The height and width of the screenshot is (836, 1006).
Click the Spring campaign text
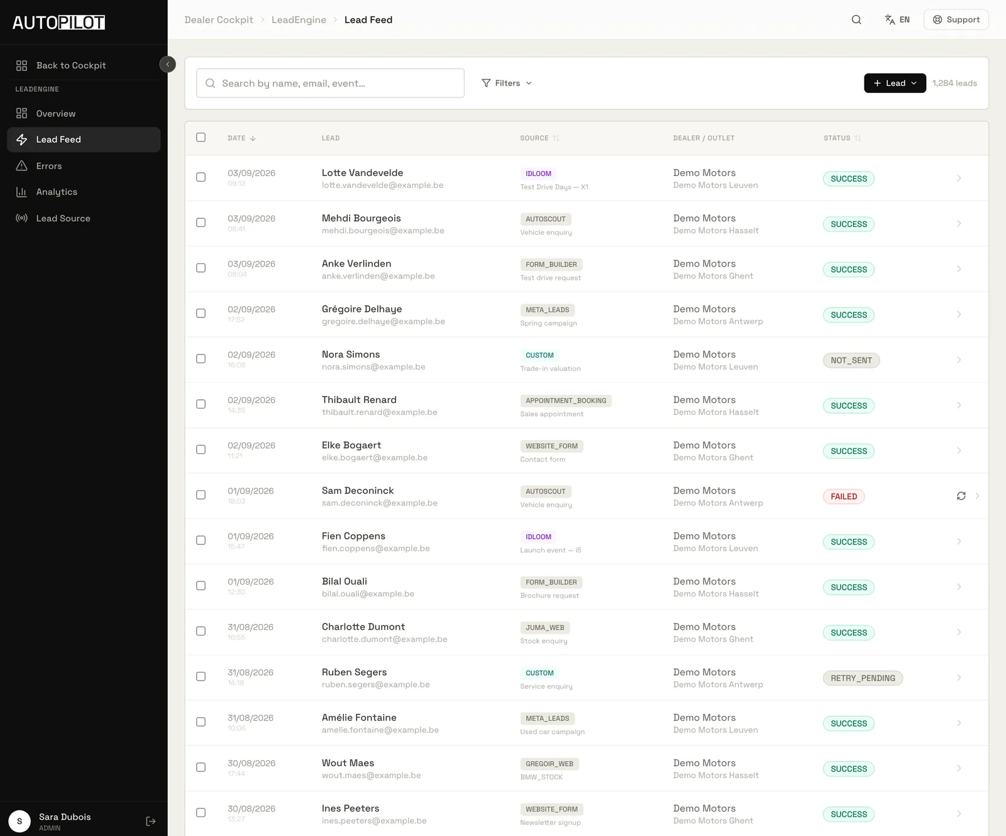[x=548, y=323]
